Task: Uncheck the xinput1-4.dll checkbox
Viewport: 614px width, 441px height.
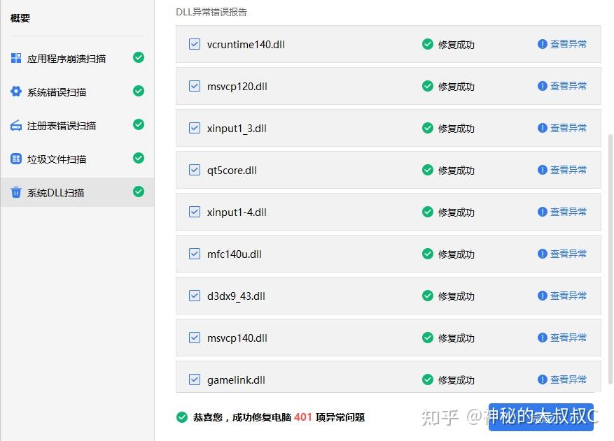Action: (x=194, y=212)
